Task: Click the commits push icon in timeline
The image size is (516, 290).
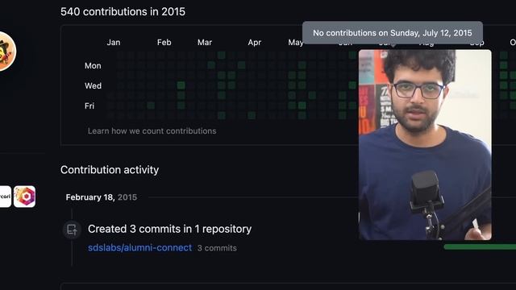Action: 72,229
